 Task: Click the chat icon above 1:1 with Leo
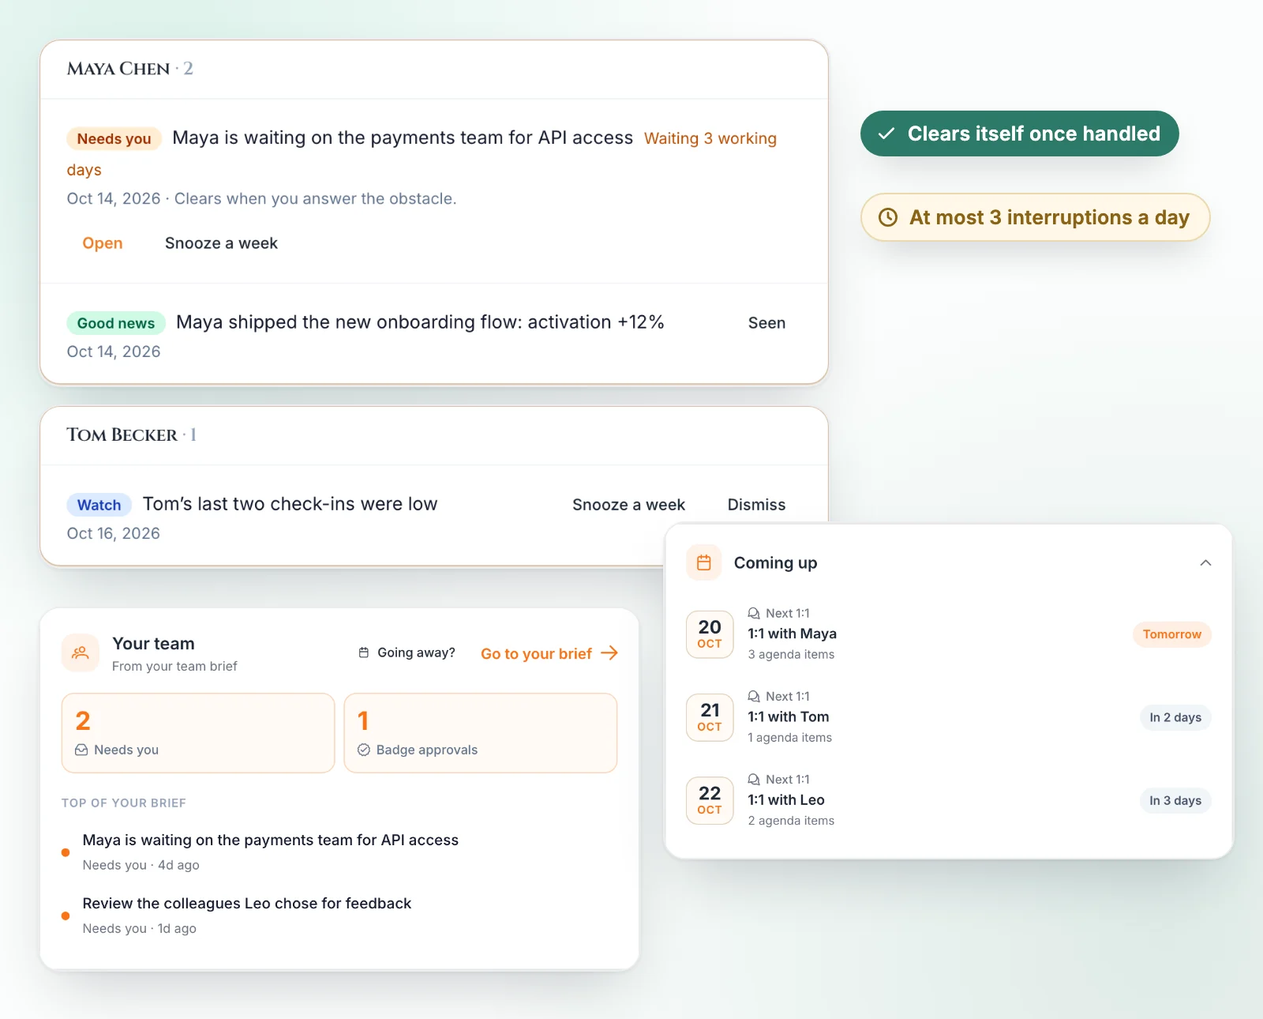point(754,779)
